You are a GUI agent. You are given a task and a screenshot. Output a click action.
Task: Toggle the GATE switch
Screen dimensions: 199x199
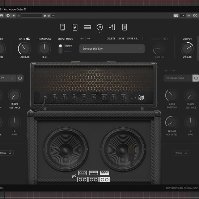(28, 39)
